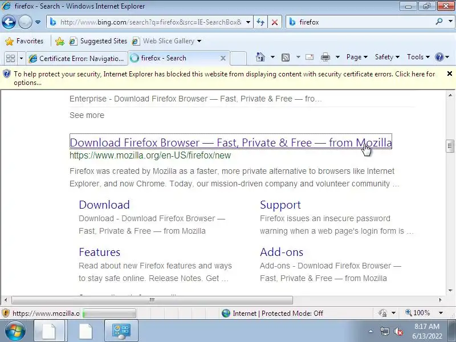This screenshot has height=342, width=456.
Task: Click the status bar security shield icon
Action: 6,313
